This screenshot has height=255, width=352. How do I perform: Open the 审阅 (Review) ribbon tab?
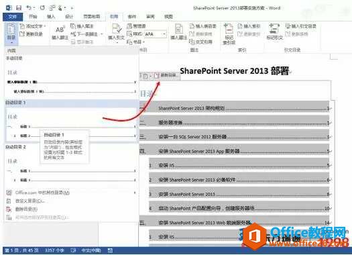(x=150, y=17)
